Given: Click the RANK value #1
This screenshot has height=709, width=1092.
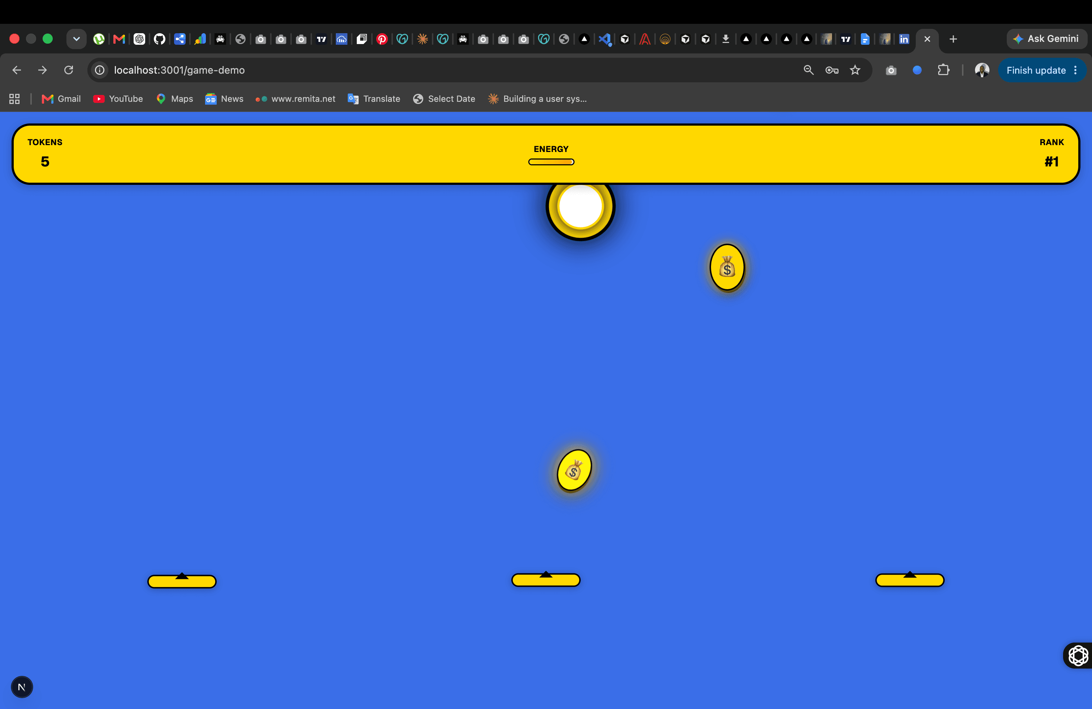Looking at the screenshot, I should point(1052,161).
